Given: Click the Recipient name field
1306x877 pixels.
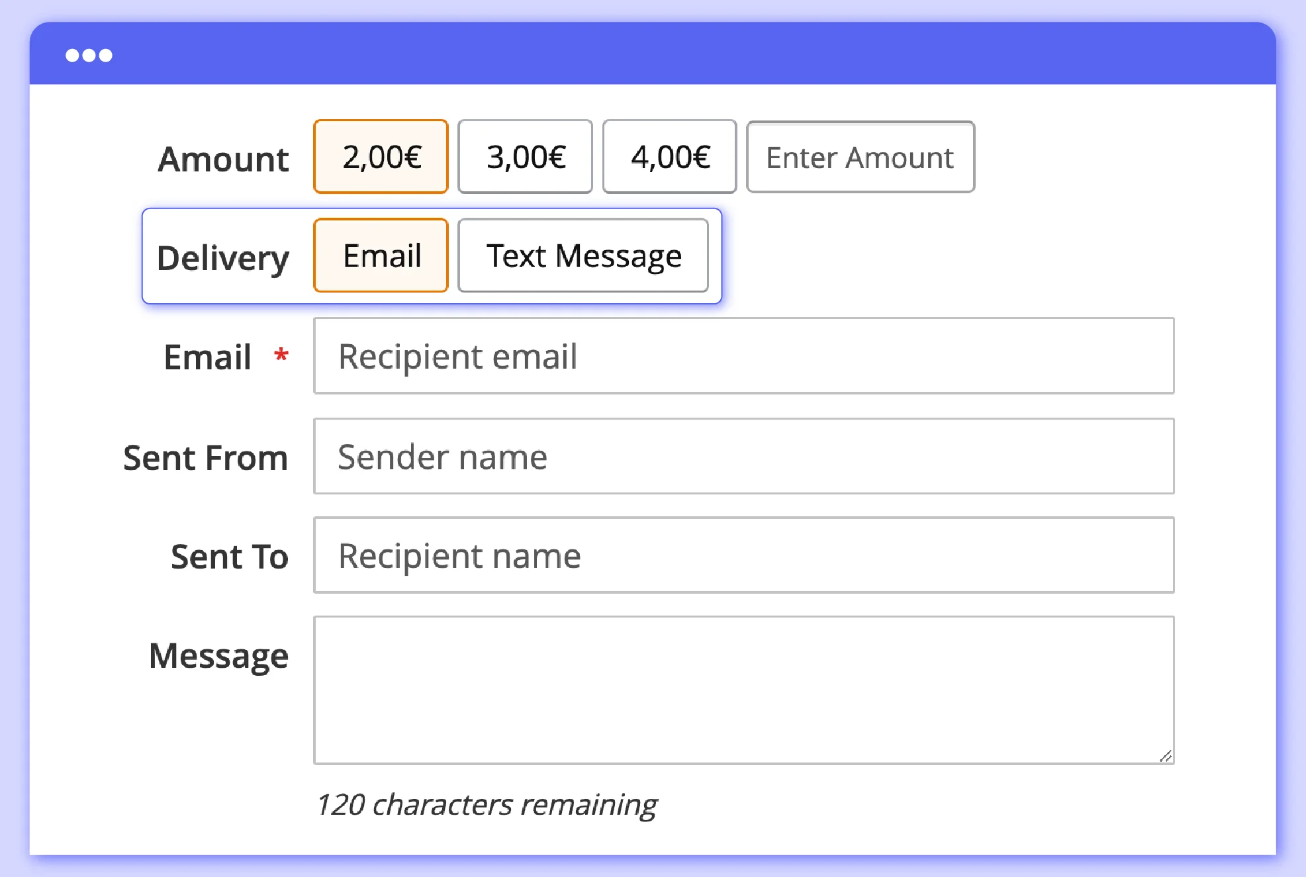Looking at the screenshot, I should pyautogui.click(x=743, y=555).
